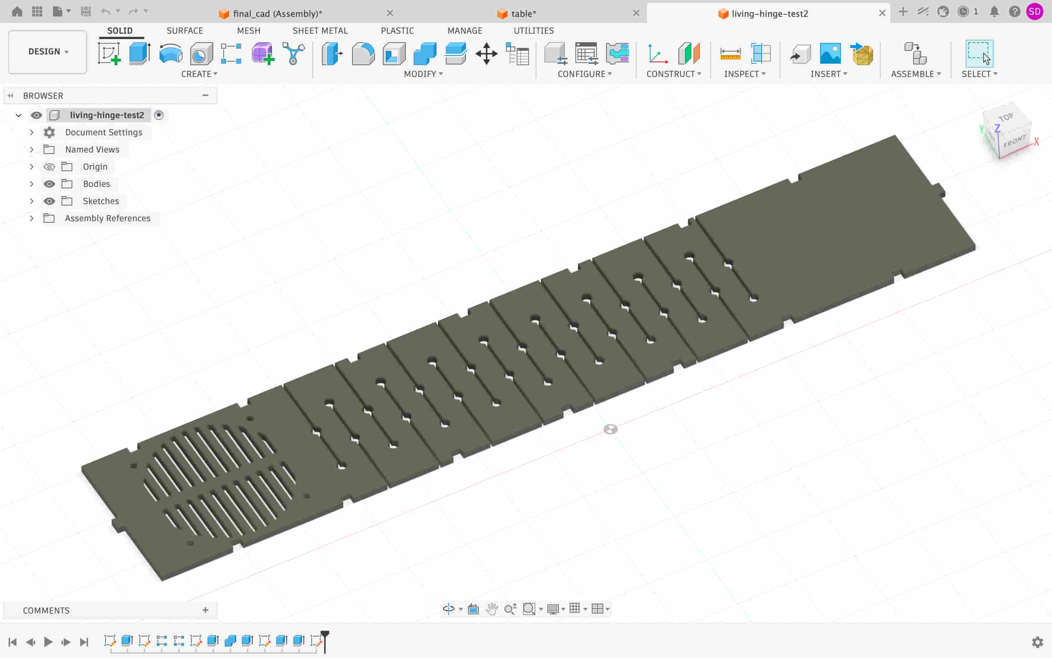This screenshot has height=658, width=1052.
Task: Select the Midplane construct tool
Action: (689, 54)
